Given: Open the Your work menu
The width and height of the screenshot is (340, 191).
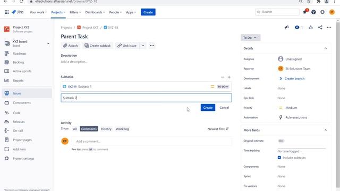Looking at the screenshot, I should (x=38, y=12).
